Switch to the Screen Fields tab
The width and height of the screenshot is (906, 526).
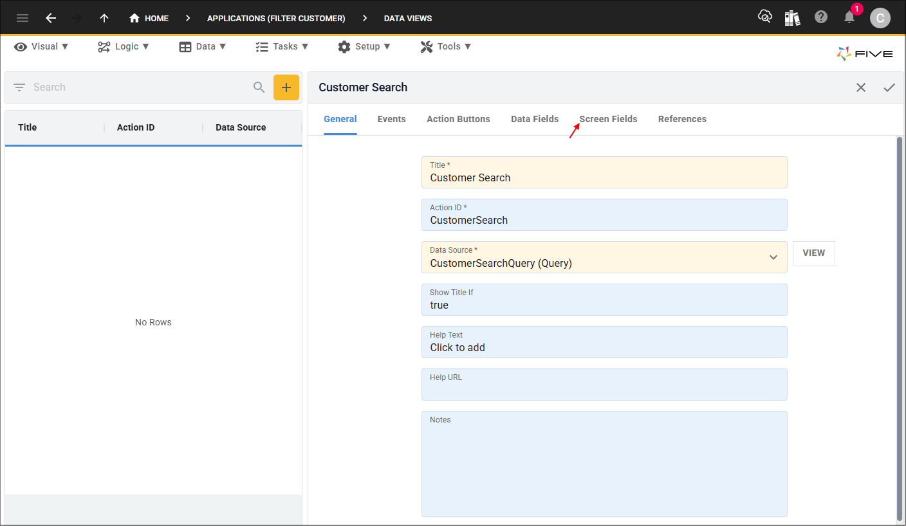[x=608, y=119]
